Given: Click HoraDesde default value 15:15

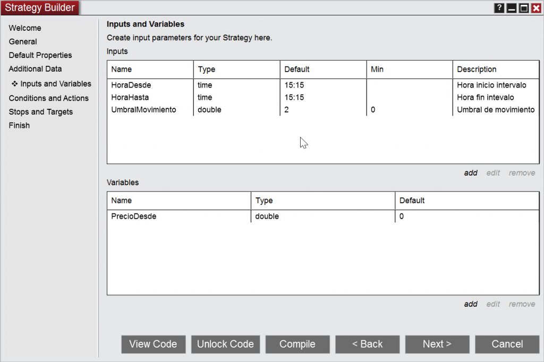Looking at the screenshot, I should point(294,85).
